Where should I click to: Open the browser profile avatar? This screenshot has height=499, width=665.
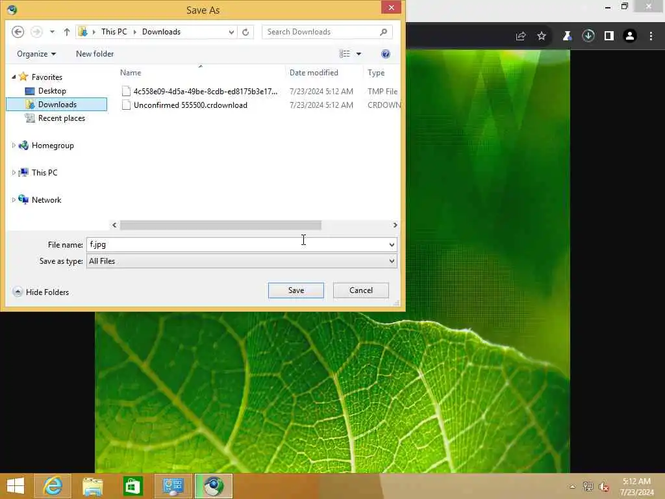[630, 36]
